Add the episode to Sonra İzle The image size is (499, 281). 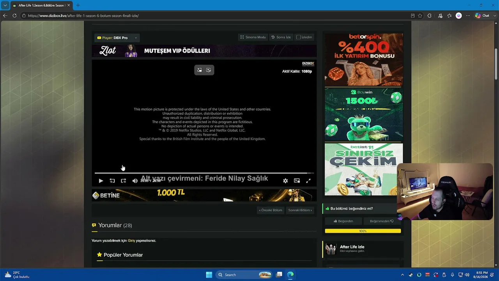pos(281,37)
